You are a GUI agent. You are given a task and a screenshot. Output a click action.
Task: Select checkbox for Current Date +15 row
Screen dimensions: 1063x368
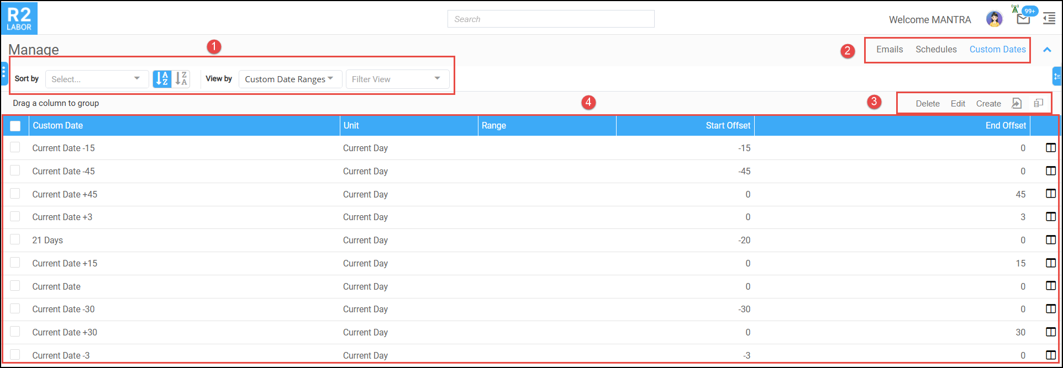point(15,263)
